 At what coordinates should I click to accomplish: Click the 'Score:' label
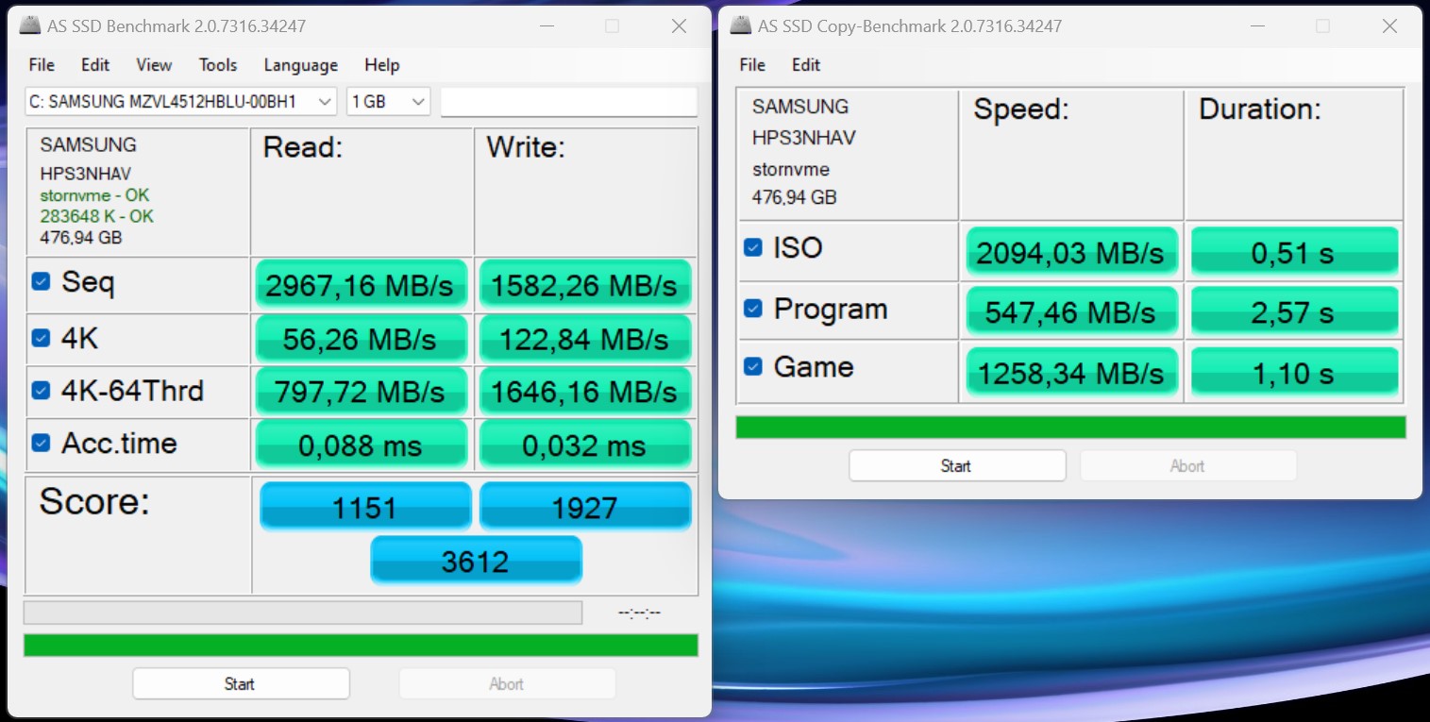(94, 502)
